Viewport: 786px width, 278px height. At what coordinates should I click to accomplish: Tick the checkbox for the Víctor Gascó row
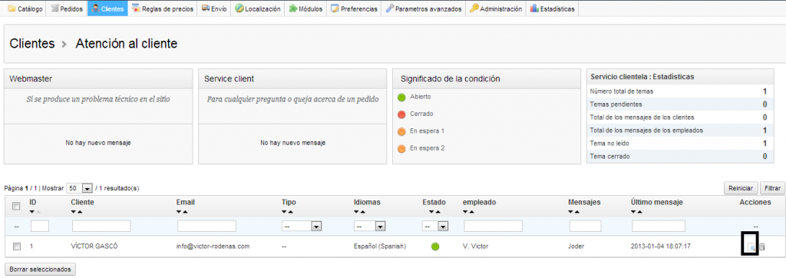[17, 247]
